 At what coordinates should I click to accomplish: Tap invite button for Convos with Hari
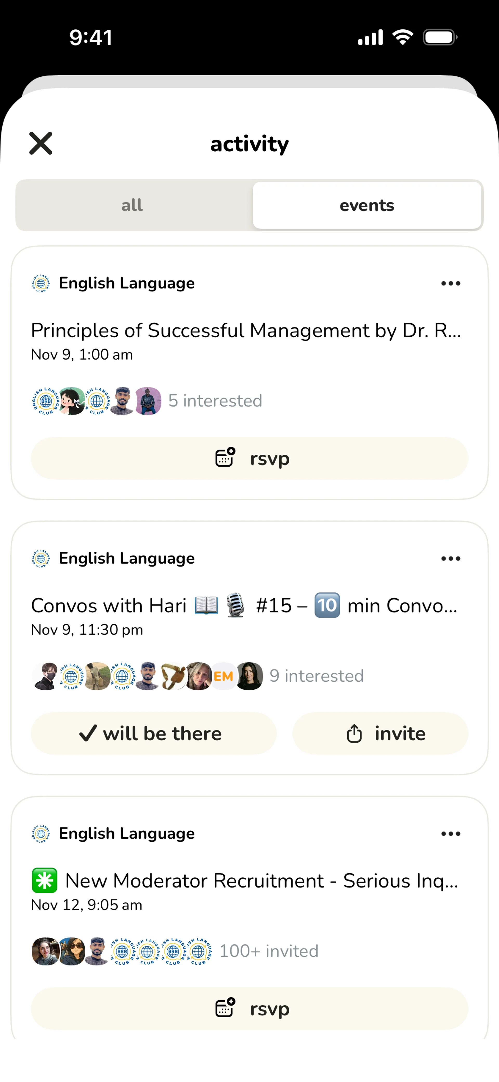(380, 733)
